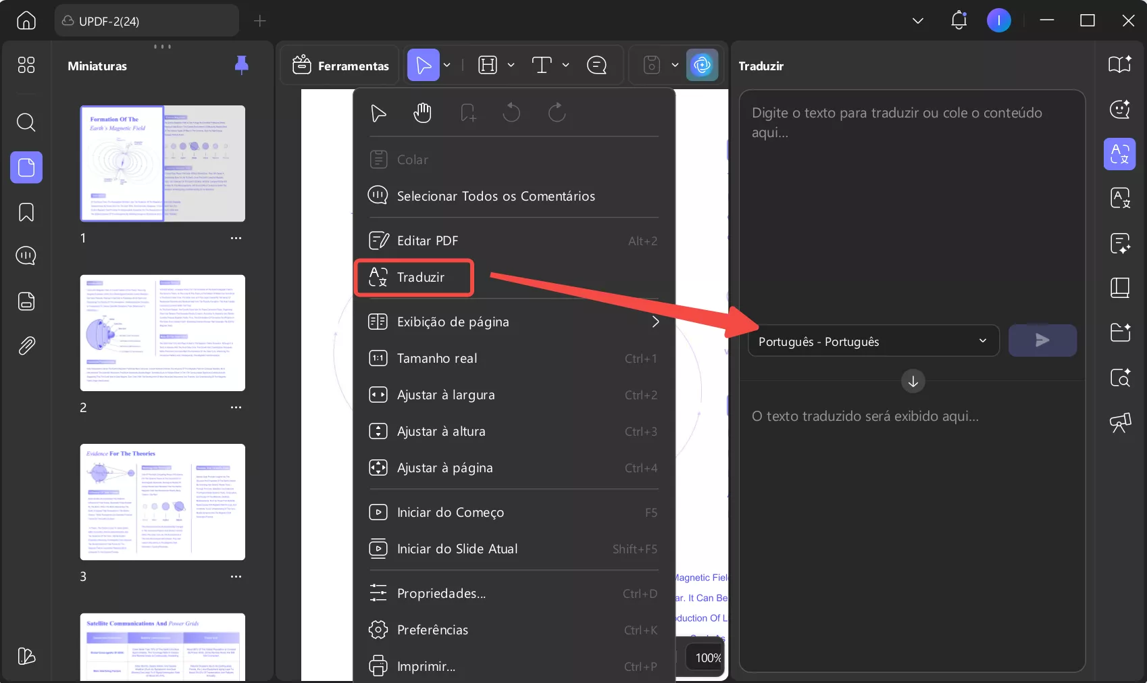Open the UPDF AI assistant from the toolbar
Screen dimensions: 1147x683
(703, 65)
